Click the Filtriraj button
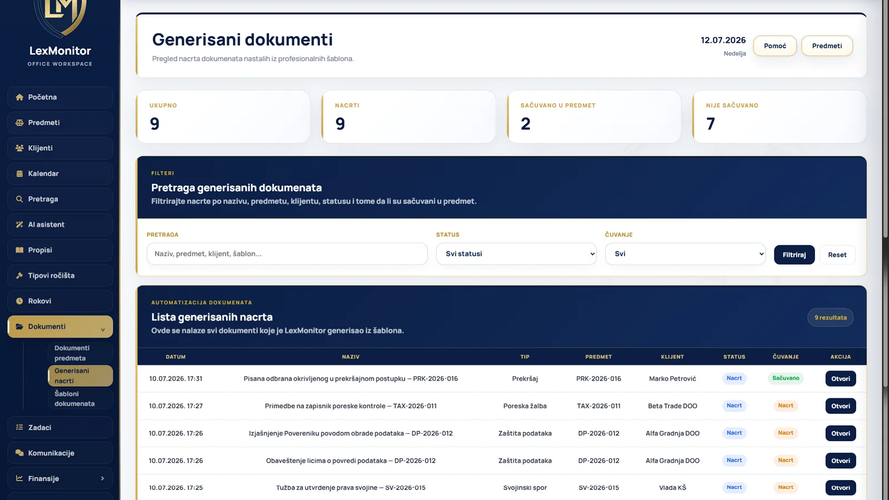 pos(794,255)
